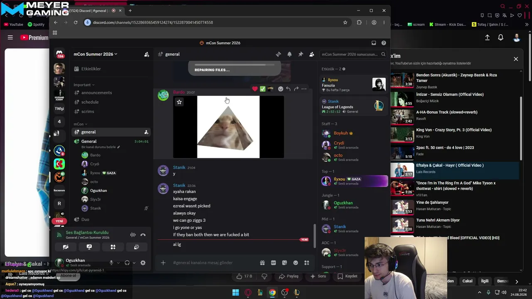This screenshot has width=532, height=299.
Task: Click YouTube Paylaş share button
Action: coord(289,276)
